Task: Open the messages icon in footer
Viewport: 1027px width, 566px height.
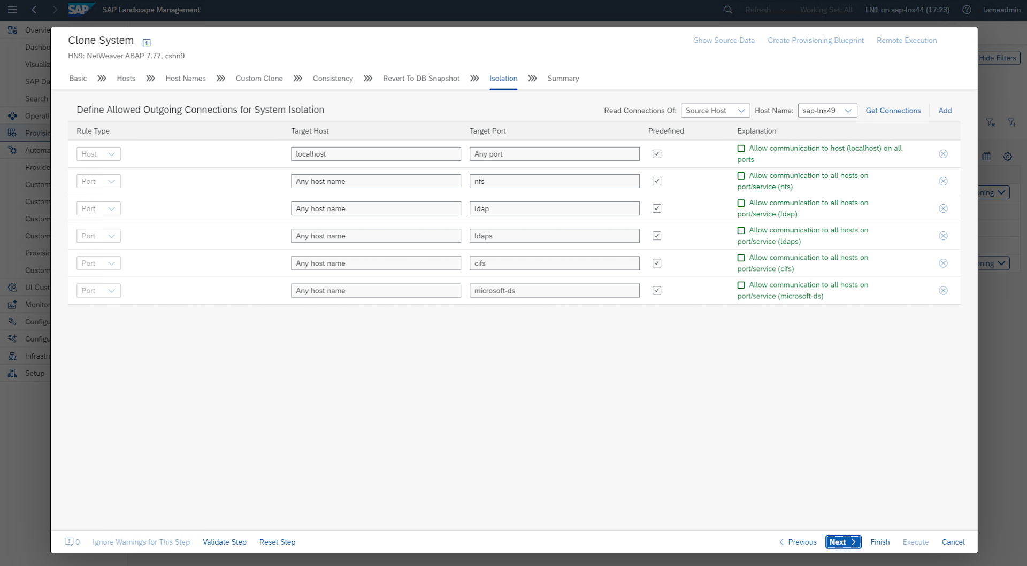Action: [69, 542]
